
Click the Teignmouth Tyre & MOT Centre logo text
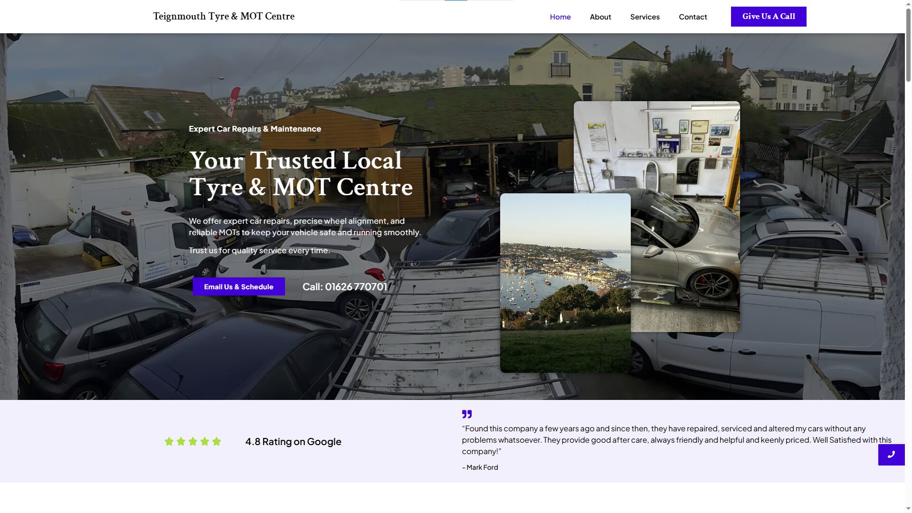223,16
